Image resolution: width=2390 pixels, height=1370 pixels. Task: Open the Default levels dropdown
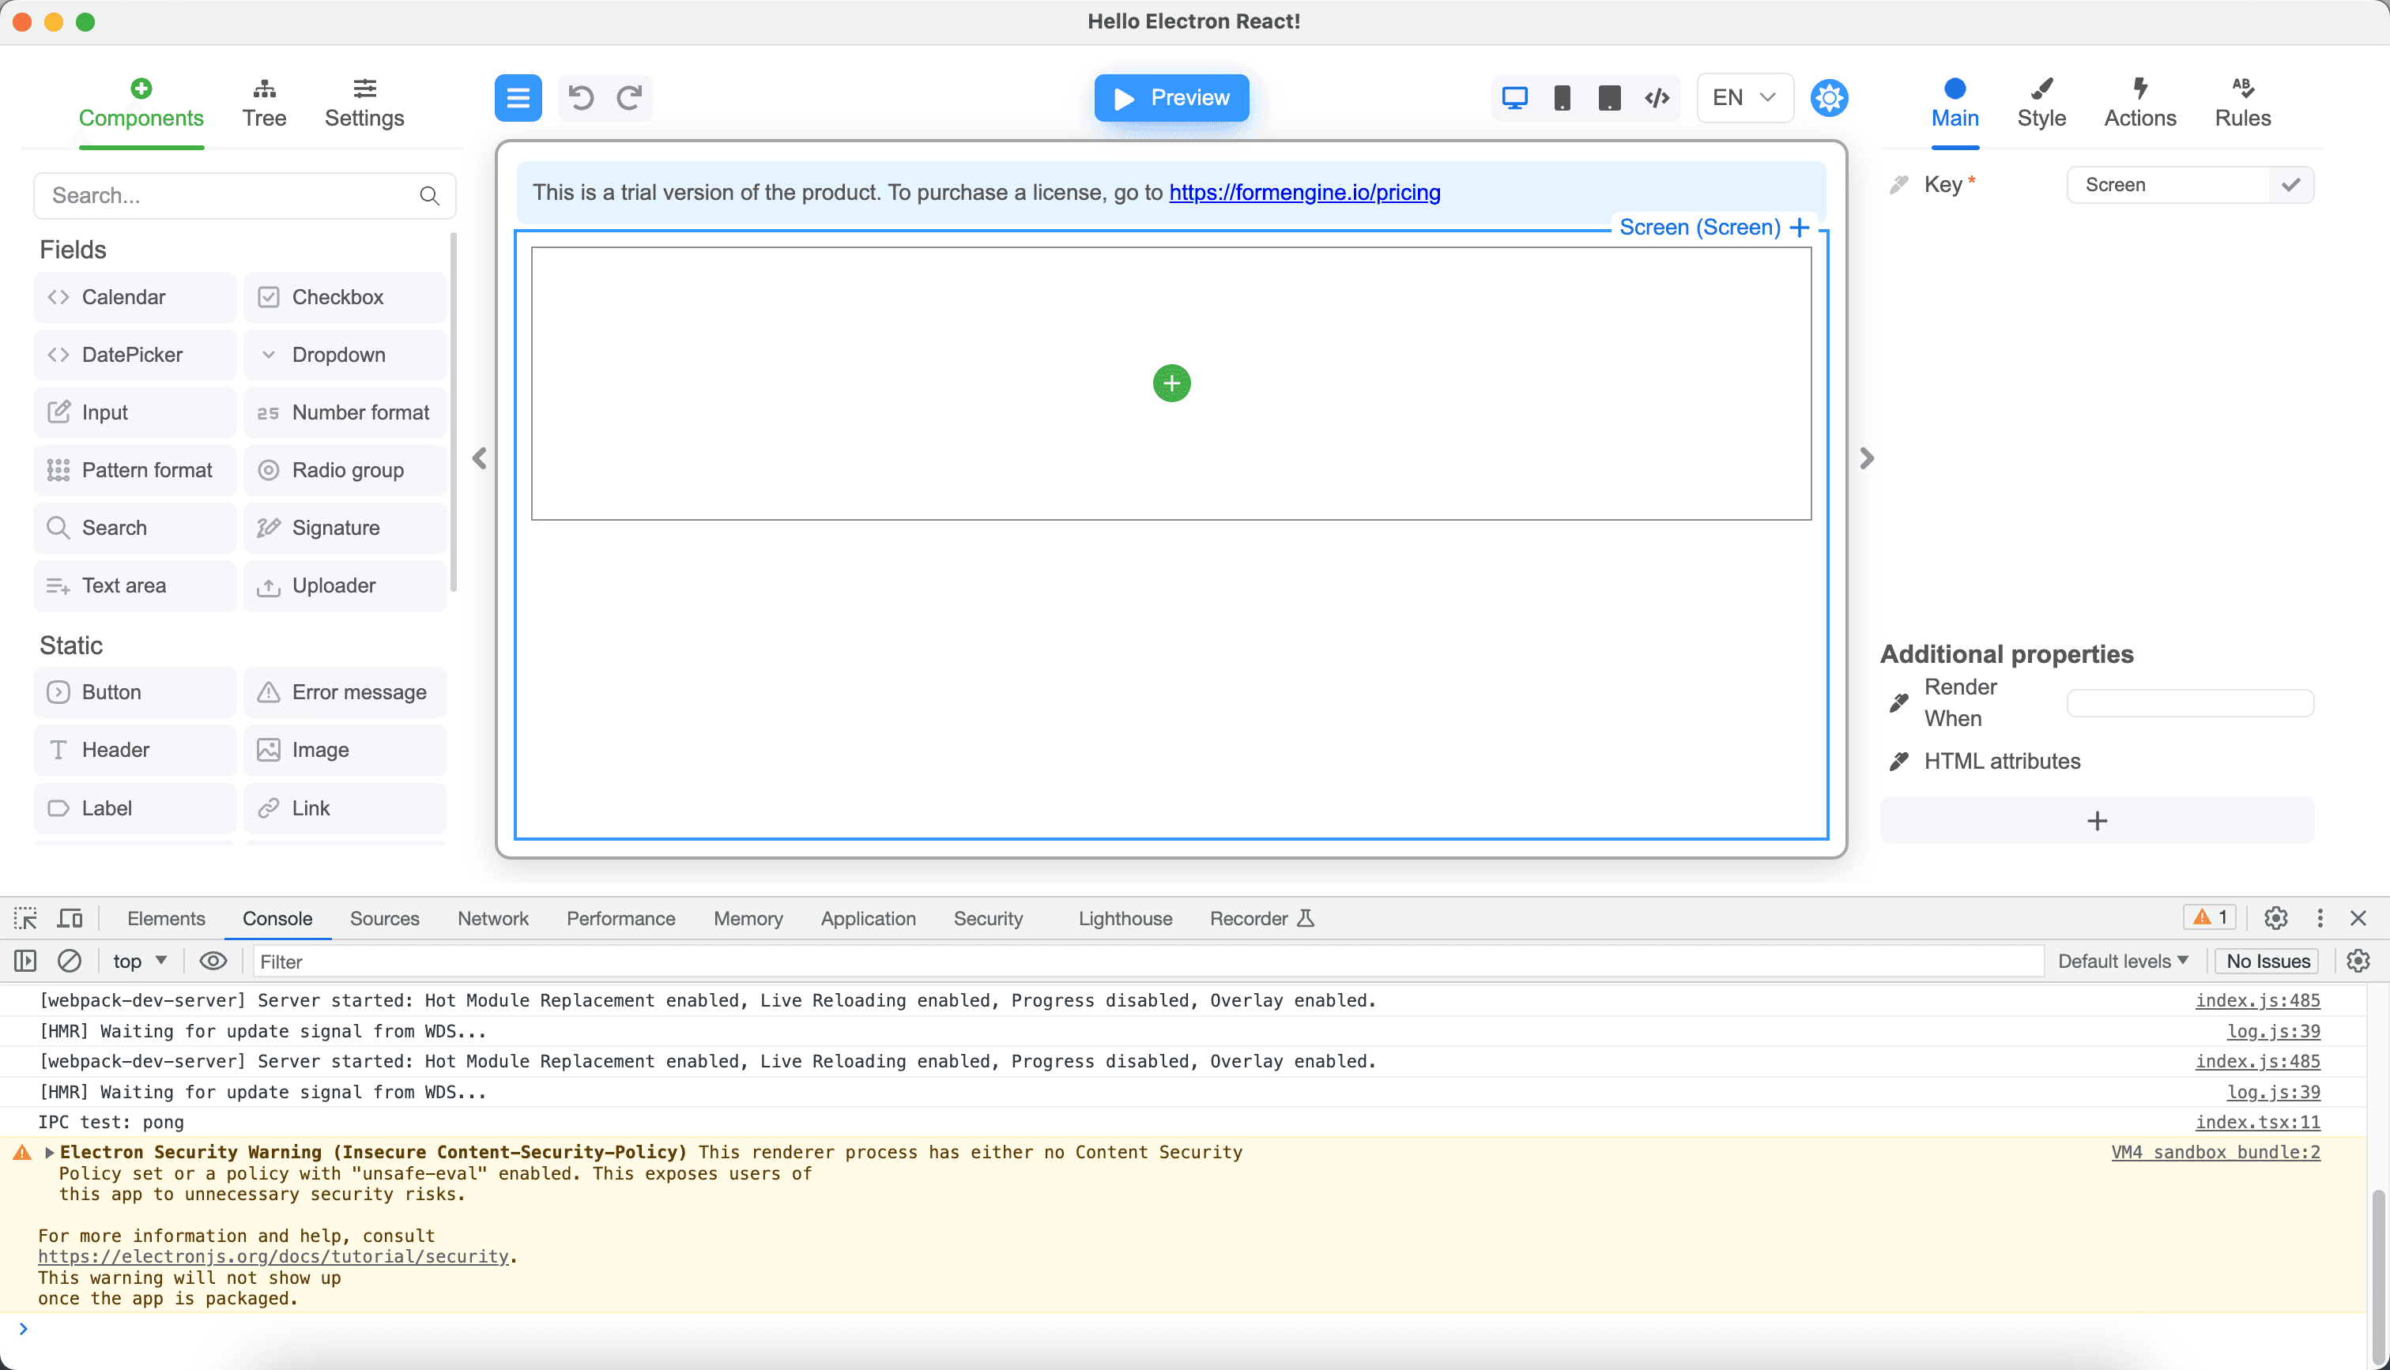point(2122,961)
